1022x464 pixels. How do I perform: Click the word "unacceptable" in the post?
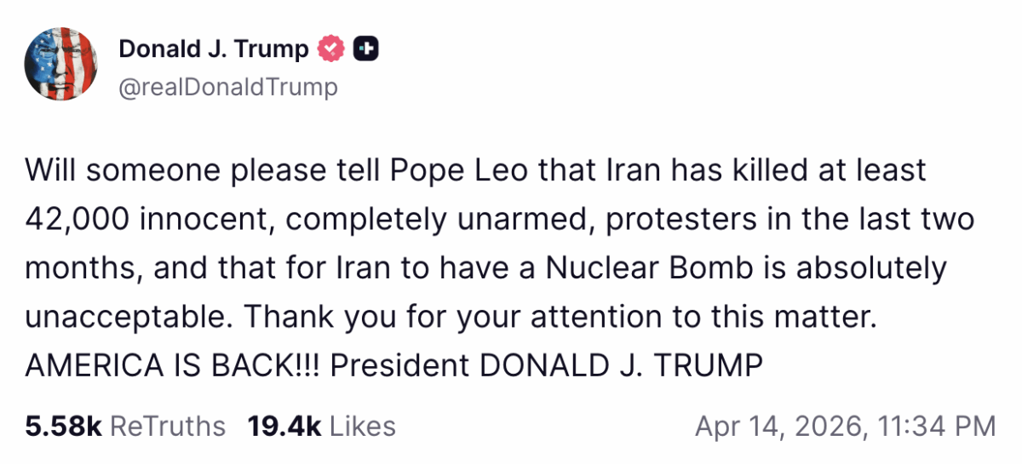pos(127,317)
